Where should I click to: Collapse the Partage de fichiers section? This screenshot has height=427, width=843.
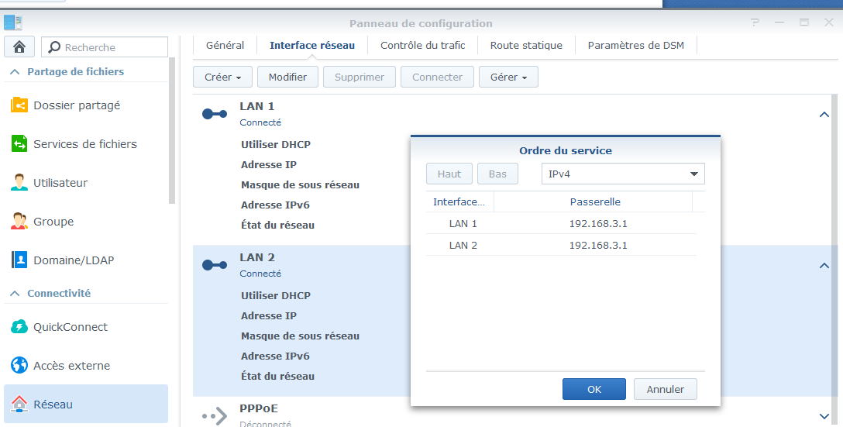(x=15, y=71)
